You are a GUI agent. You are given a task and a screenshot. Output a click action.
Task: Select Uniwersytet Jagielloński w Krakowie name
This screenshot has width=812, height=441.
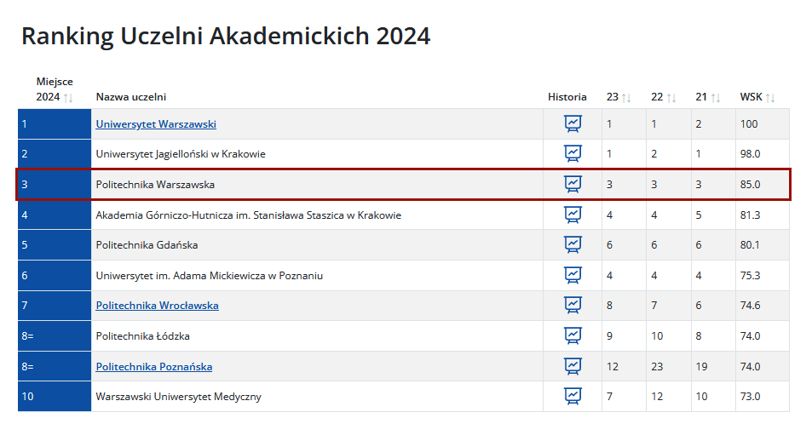181,154
